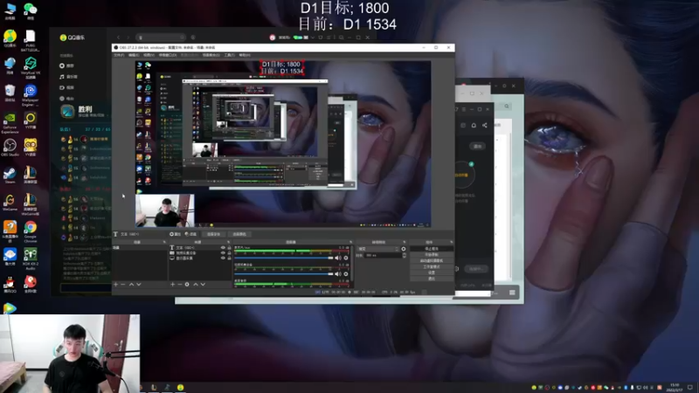Viewport: 699px width, 393px height.
Task: Open PUBG BATTLEGROUNDS desktop file icon
Action: (31, 41)
